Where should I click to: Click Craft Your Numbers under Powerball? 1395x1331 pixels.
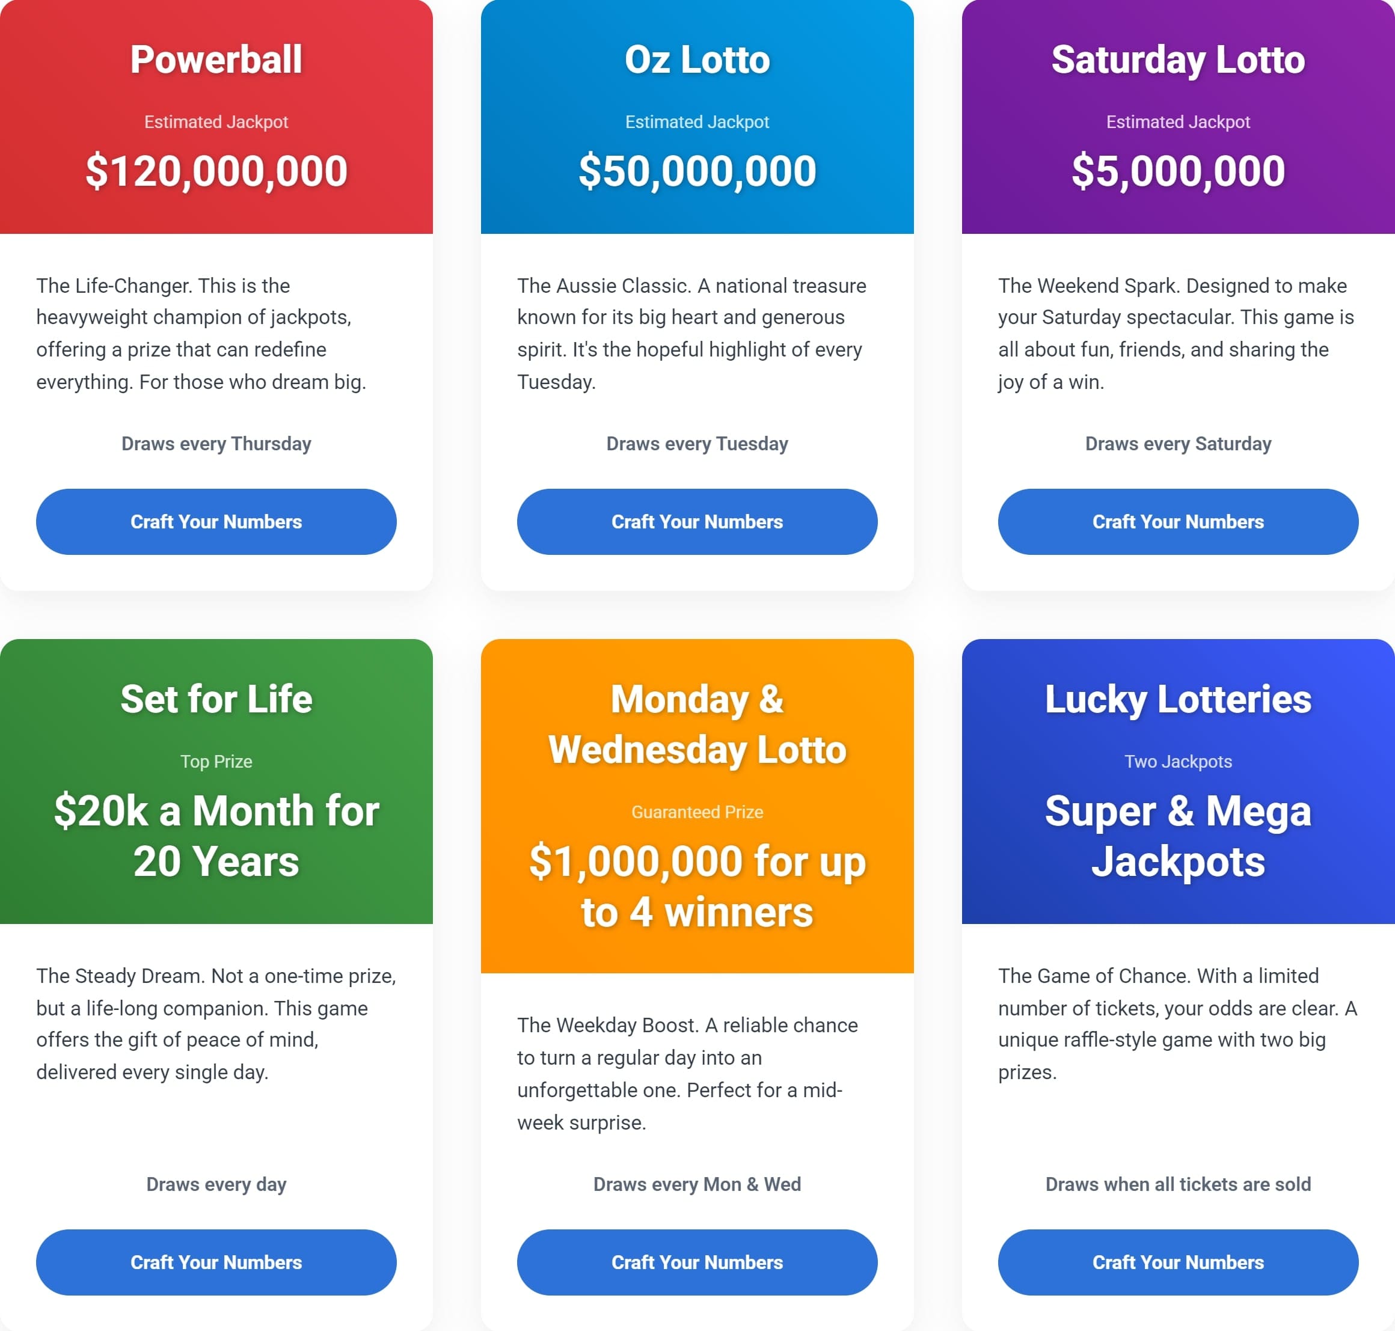click(x=216, y=521)
